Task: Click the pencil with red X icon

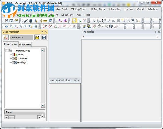Action: pos(6,37)
